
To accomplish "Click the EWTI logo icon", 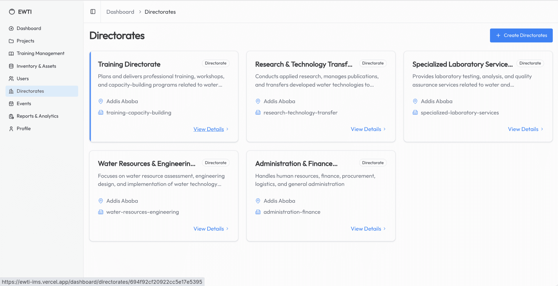I will pyautogui.click(x=12, y=12).
